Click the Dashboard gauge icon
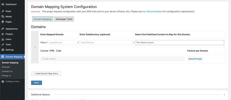231x100 pixels. tap(3, 4)
